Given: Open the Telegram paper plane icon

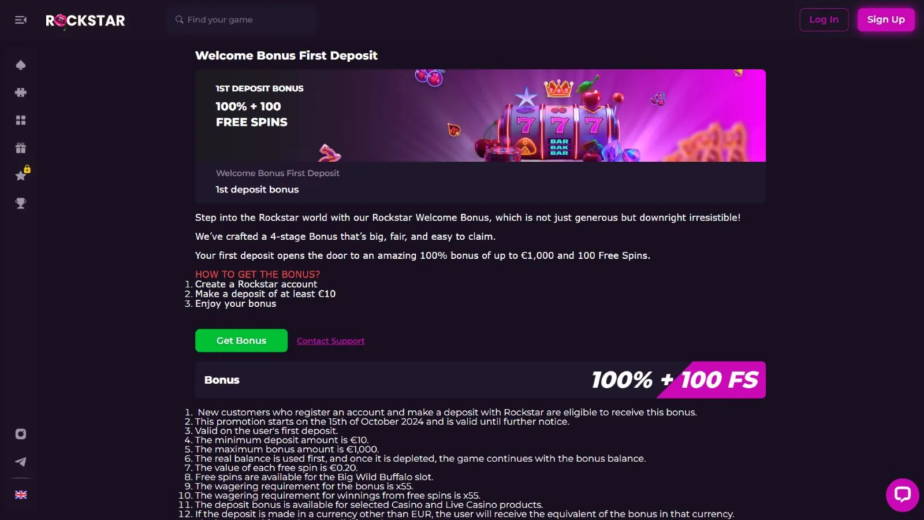Looking at the screenshot, I should tap(21, 462).
